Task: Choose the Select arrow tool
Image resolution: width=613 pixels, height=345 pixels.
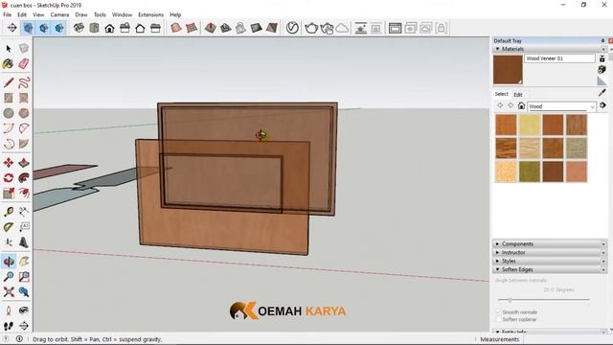Action: click(9, 49)
